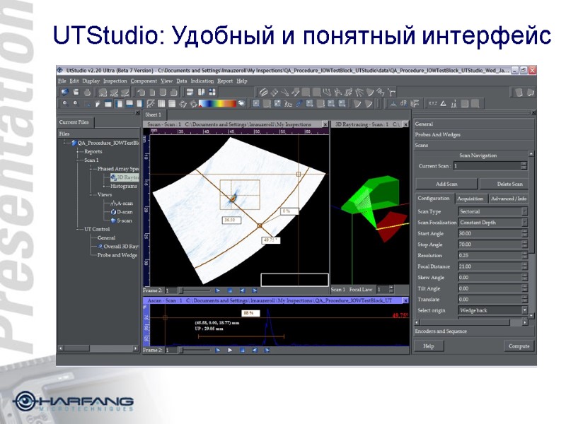Click the QA_Procedure_IOWTestBlock root node icon

point(73,142)
